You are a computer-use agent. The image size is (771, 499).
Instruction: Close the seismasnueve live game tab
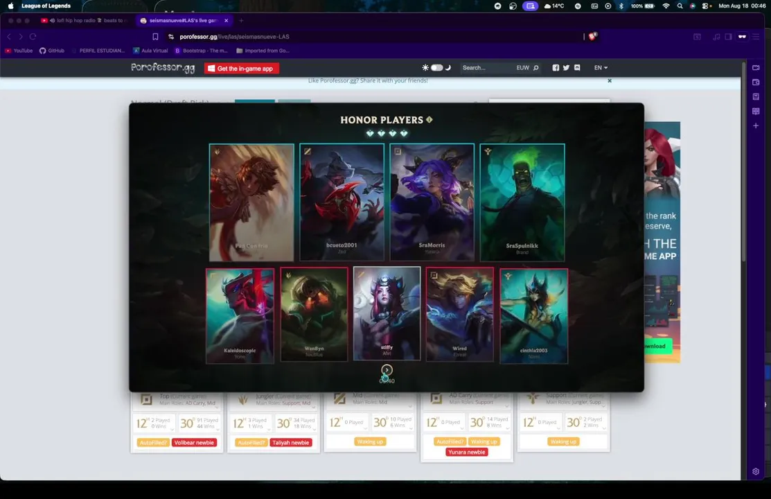pos(227,21)
